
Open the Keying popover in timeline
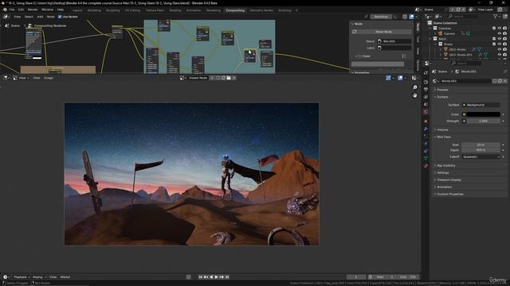click(x=39, y=277)
